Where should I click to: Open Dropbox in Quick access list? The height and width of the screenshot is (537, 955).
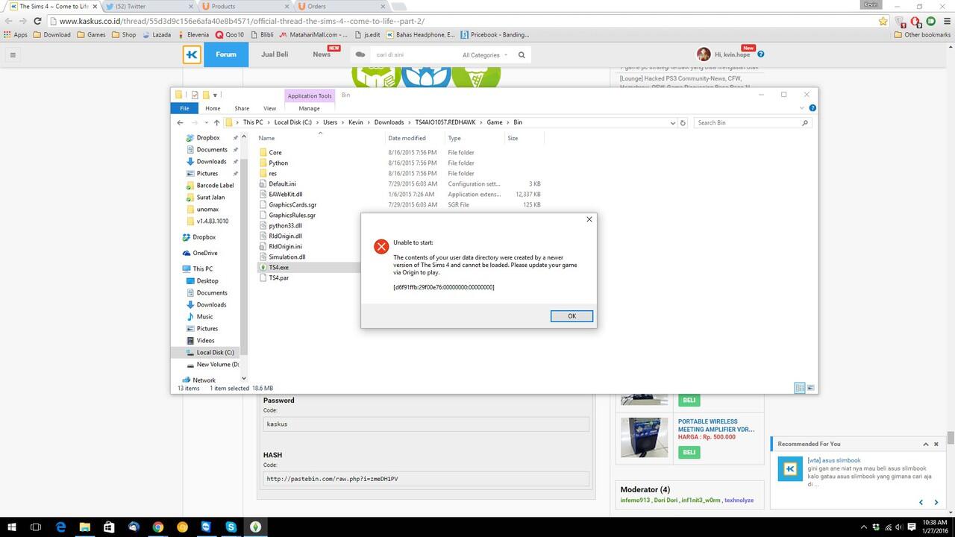208,137
